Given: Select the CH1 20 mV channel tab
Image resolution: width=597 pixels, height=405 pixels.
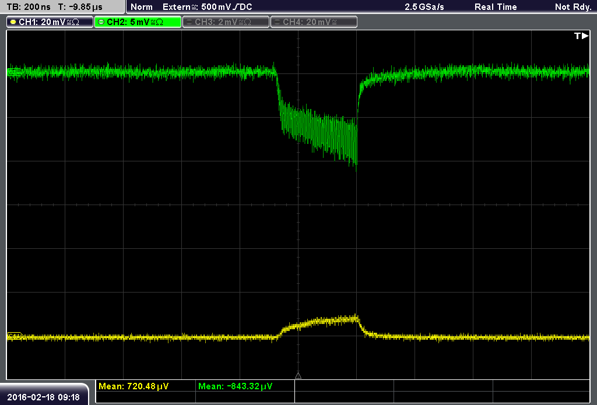Looking at the screenshot, I should 50,22.
